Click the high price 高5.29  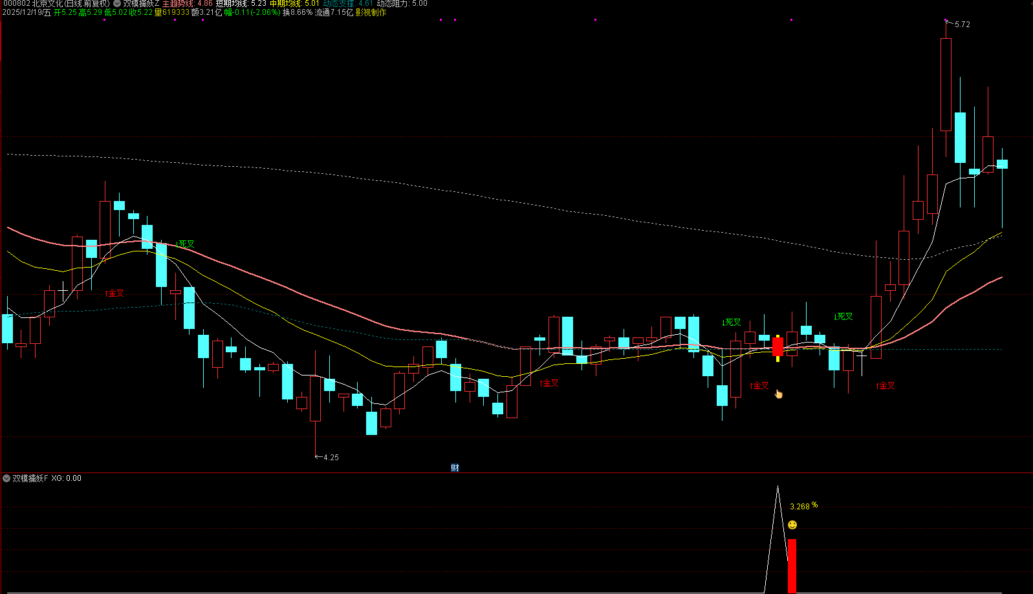pyautogui.click(x=91, y=12)
